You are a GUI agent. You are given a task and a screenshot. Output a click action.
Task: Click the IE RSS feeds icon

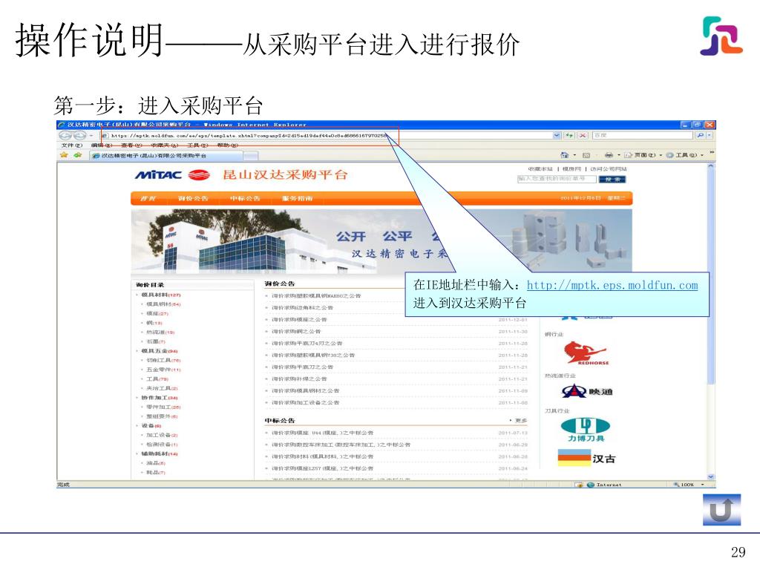point(586,155)
